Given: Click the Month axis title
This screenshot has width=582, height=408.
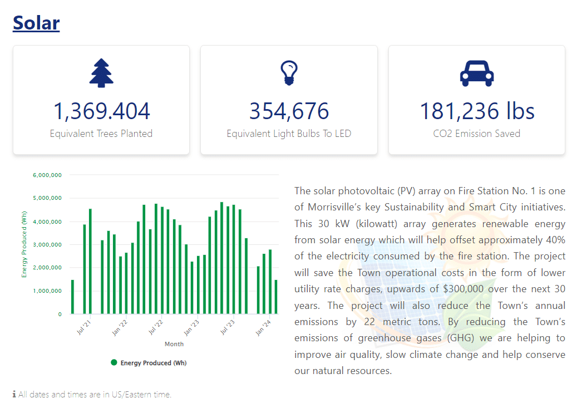Looking at the screenshot, I should tap(174, 344).
